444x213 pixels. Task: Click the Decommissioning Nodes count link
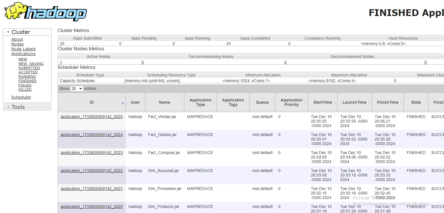click(143, 62)
